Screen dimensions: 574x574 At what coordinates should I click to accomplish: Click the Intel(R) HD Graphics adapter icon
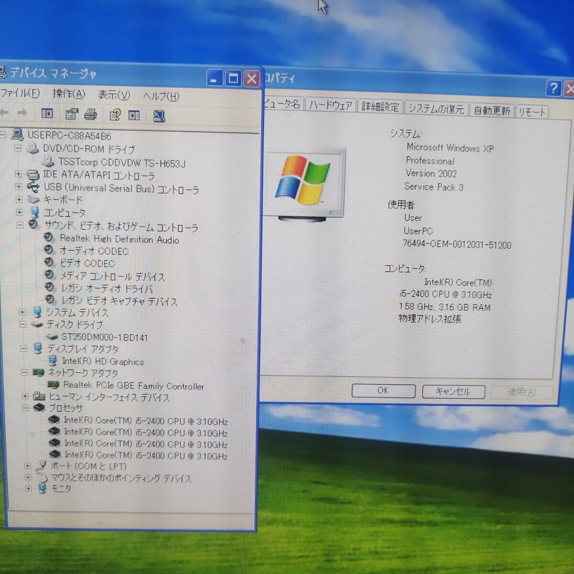click(53, 361)
